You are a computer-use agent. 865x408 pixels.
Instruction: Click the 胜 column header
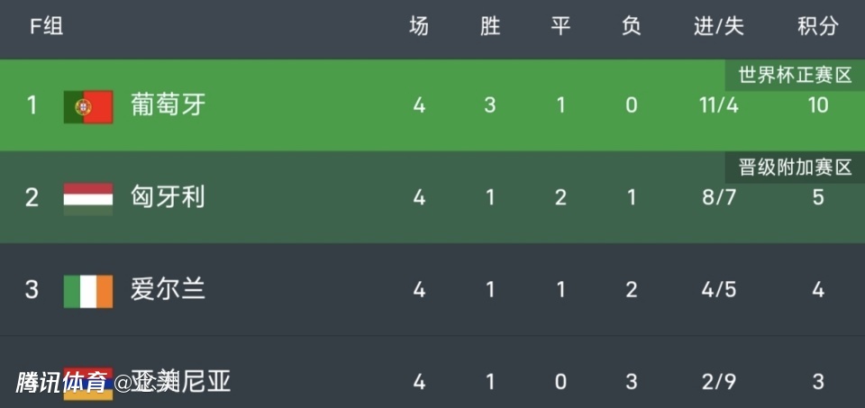[x=490, y=27]
